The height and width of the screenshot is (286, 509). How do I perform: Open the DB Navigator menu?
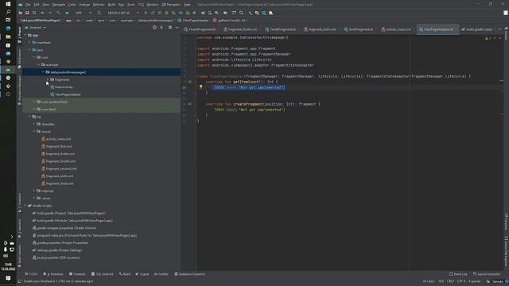(171, 5)
